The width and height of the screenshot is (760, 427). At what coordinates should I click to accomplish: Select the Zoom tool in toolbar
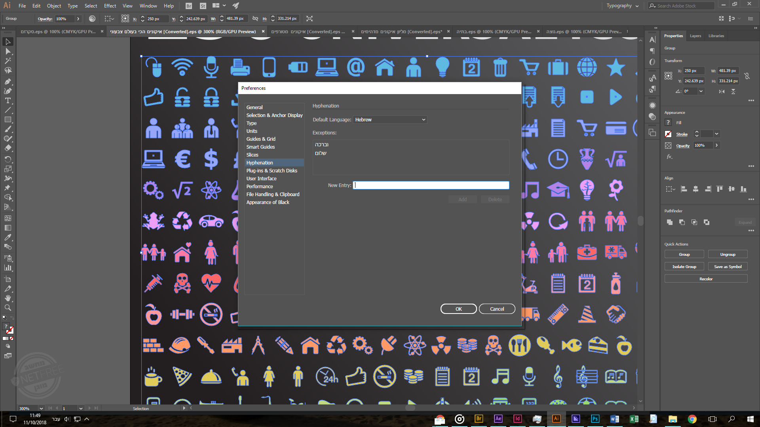pyautogui.click(x=8, y=308)
